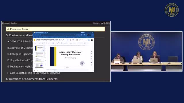Click the search menus magnifier icon

tap(35, 43)
